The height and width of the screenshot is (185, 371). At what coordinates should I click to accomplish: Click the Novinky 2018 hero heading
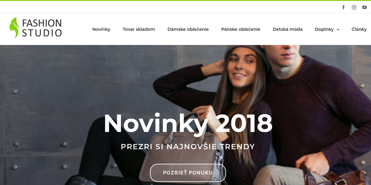click(x=188, y=124)
